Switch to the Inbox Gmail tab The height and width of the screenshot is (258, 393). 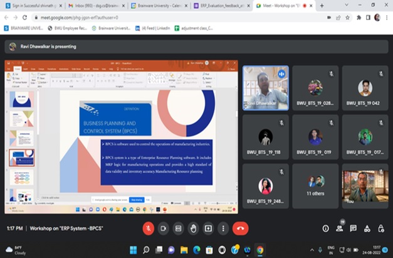click(97, 5)
